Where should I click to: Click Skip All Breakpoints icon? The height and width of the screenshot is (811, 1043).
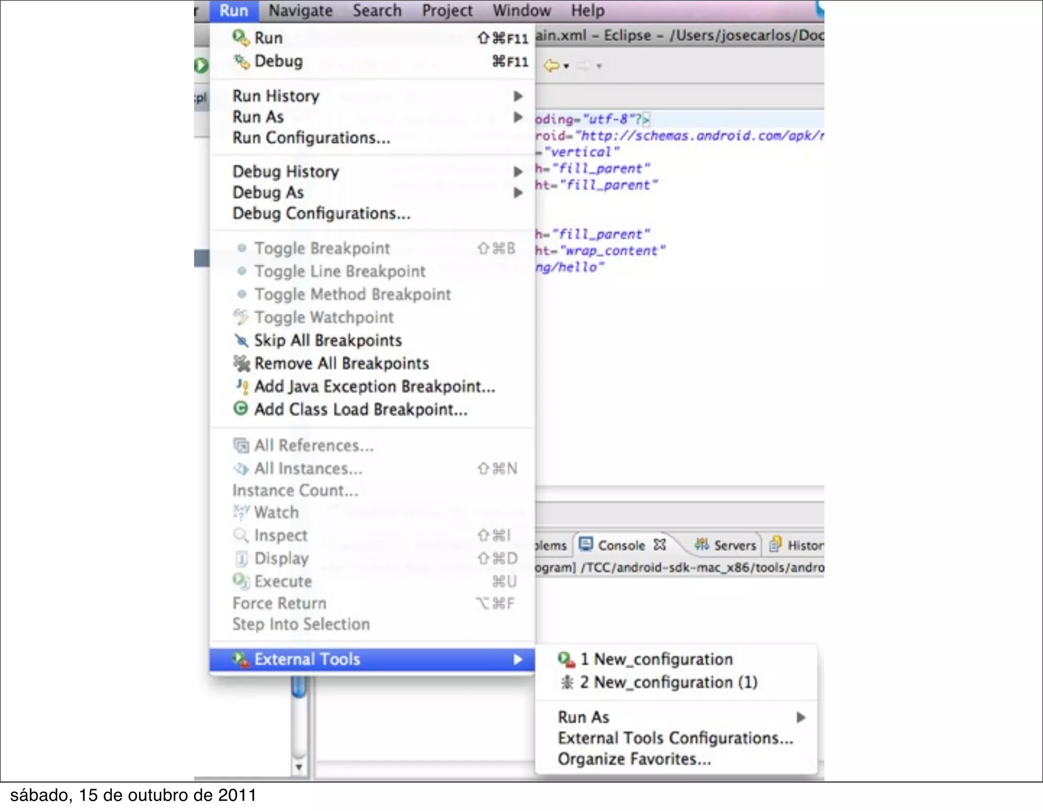click(x=241, y=340)
